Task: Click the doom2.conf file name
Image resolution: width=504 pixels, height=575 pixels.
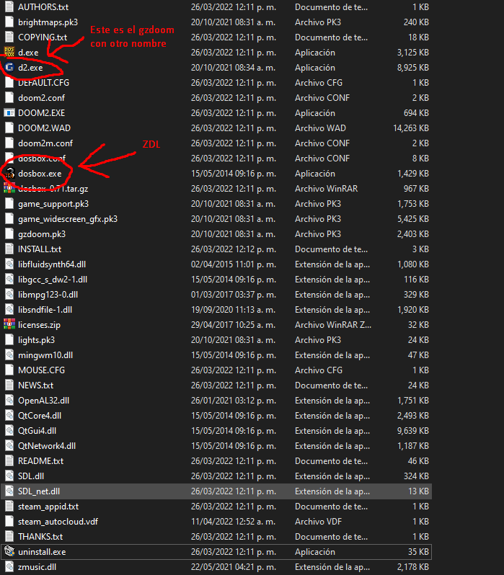Action: point(42,98)
